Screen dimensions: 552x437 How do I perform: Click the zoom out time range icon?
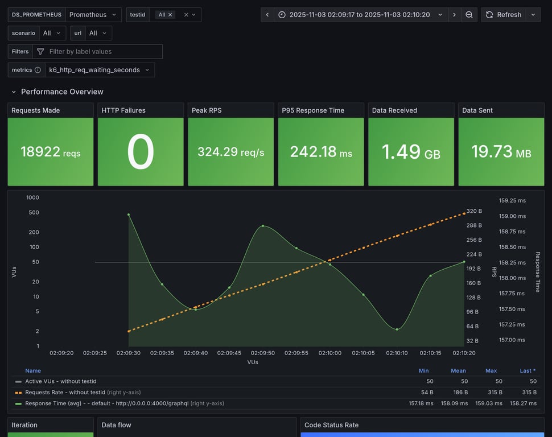[x=469, y=15]
